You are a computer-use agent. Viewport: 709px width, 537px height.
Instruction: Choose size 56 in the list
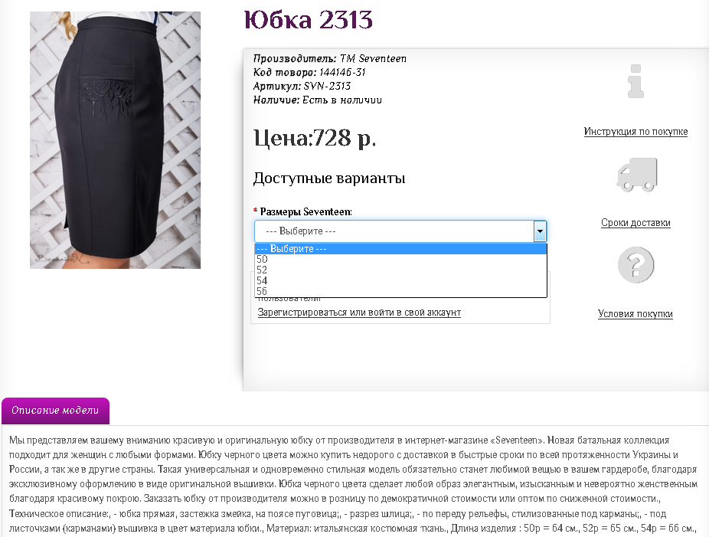click(400, 291)
